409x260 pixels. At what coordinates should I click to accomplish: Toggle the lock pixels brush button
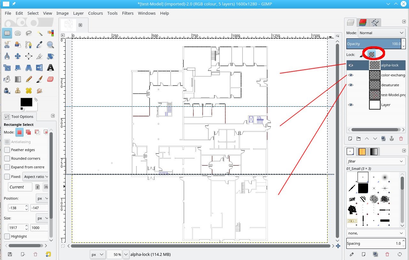coord(361,55)
